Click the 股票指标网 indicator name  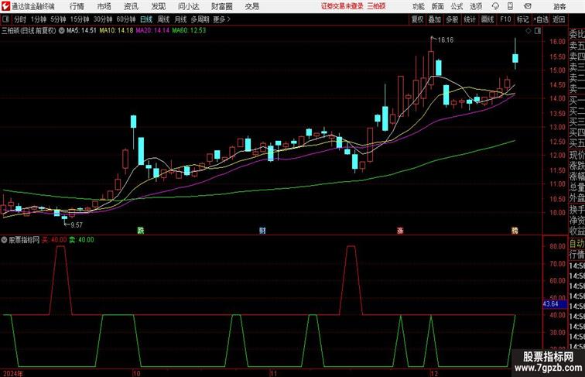click(x=24, y=240)
